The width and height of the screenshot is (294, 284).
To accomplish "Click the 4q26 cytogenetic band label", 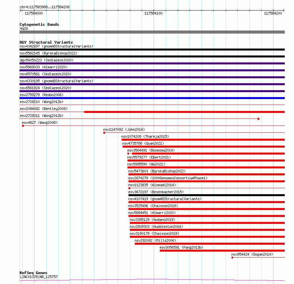I will click(24, 28).
